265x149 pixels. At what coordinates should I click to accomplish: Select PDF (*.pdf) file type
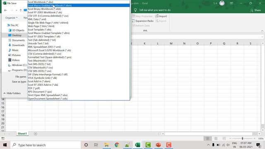79,88
